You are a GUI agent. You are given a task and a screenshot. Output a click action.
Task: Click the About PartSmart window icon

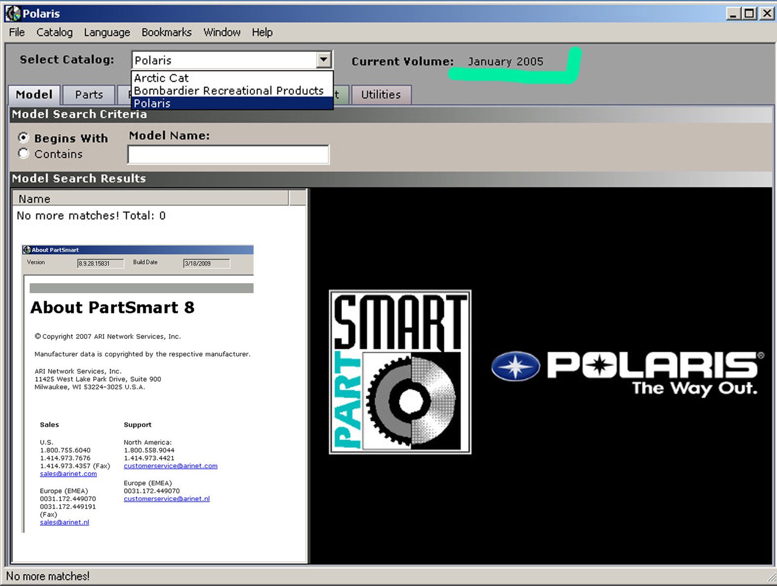click(27, 250)
